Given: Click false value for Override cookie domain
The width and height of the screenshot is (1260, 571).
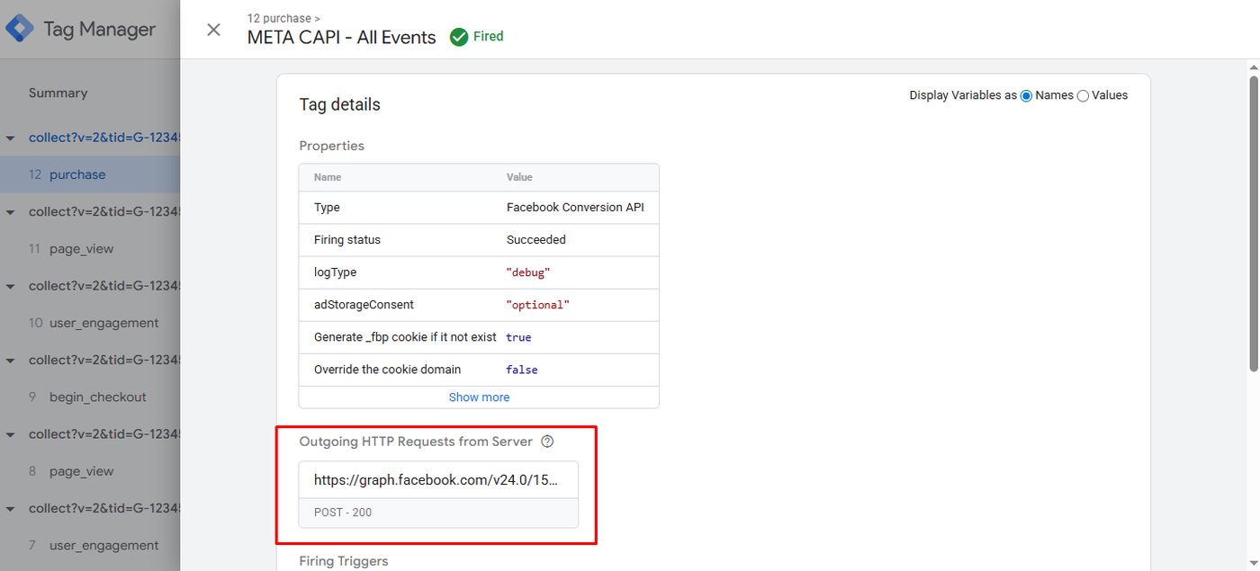Looking at the screenshot, I should pos(522,370).
